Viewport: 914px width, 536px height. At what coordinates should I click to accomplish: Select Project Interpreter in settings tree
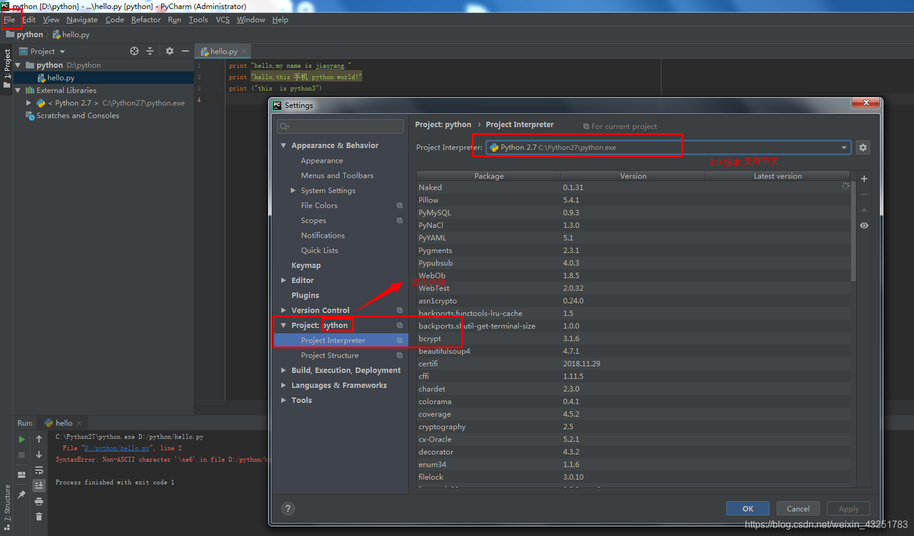point(341,341)
